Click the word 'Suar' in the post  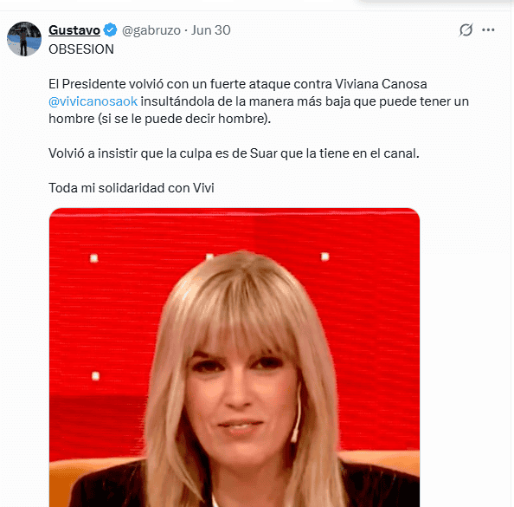coord(264,153)
